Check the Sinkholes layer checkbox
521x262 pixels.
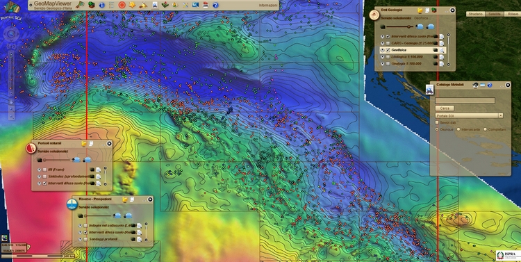click(44, 177)
